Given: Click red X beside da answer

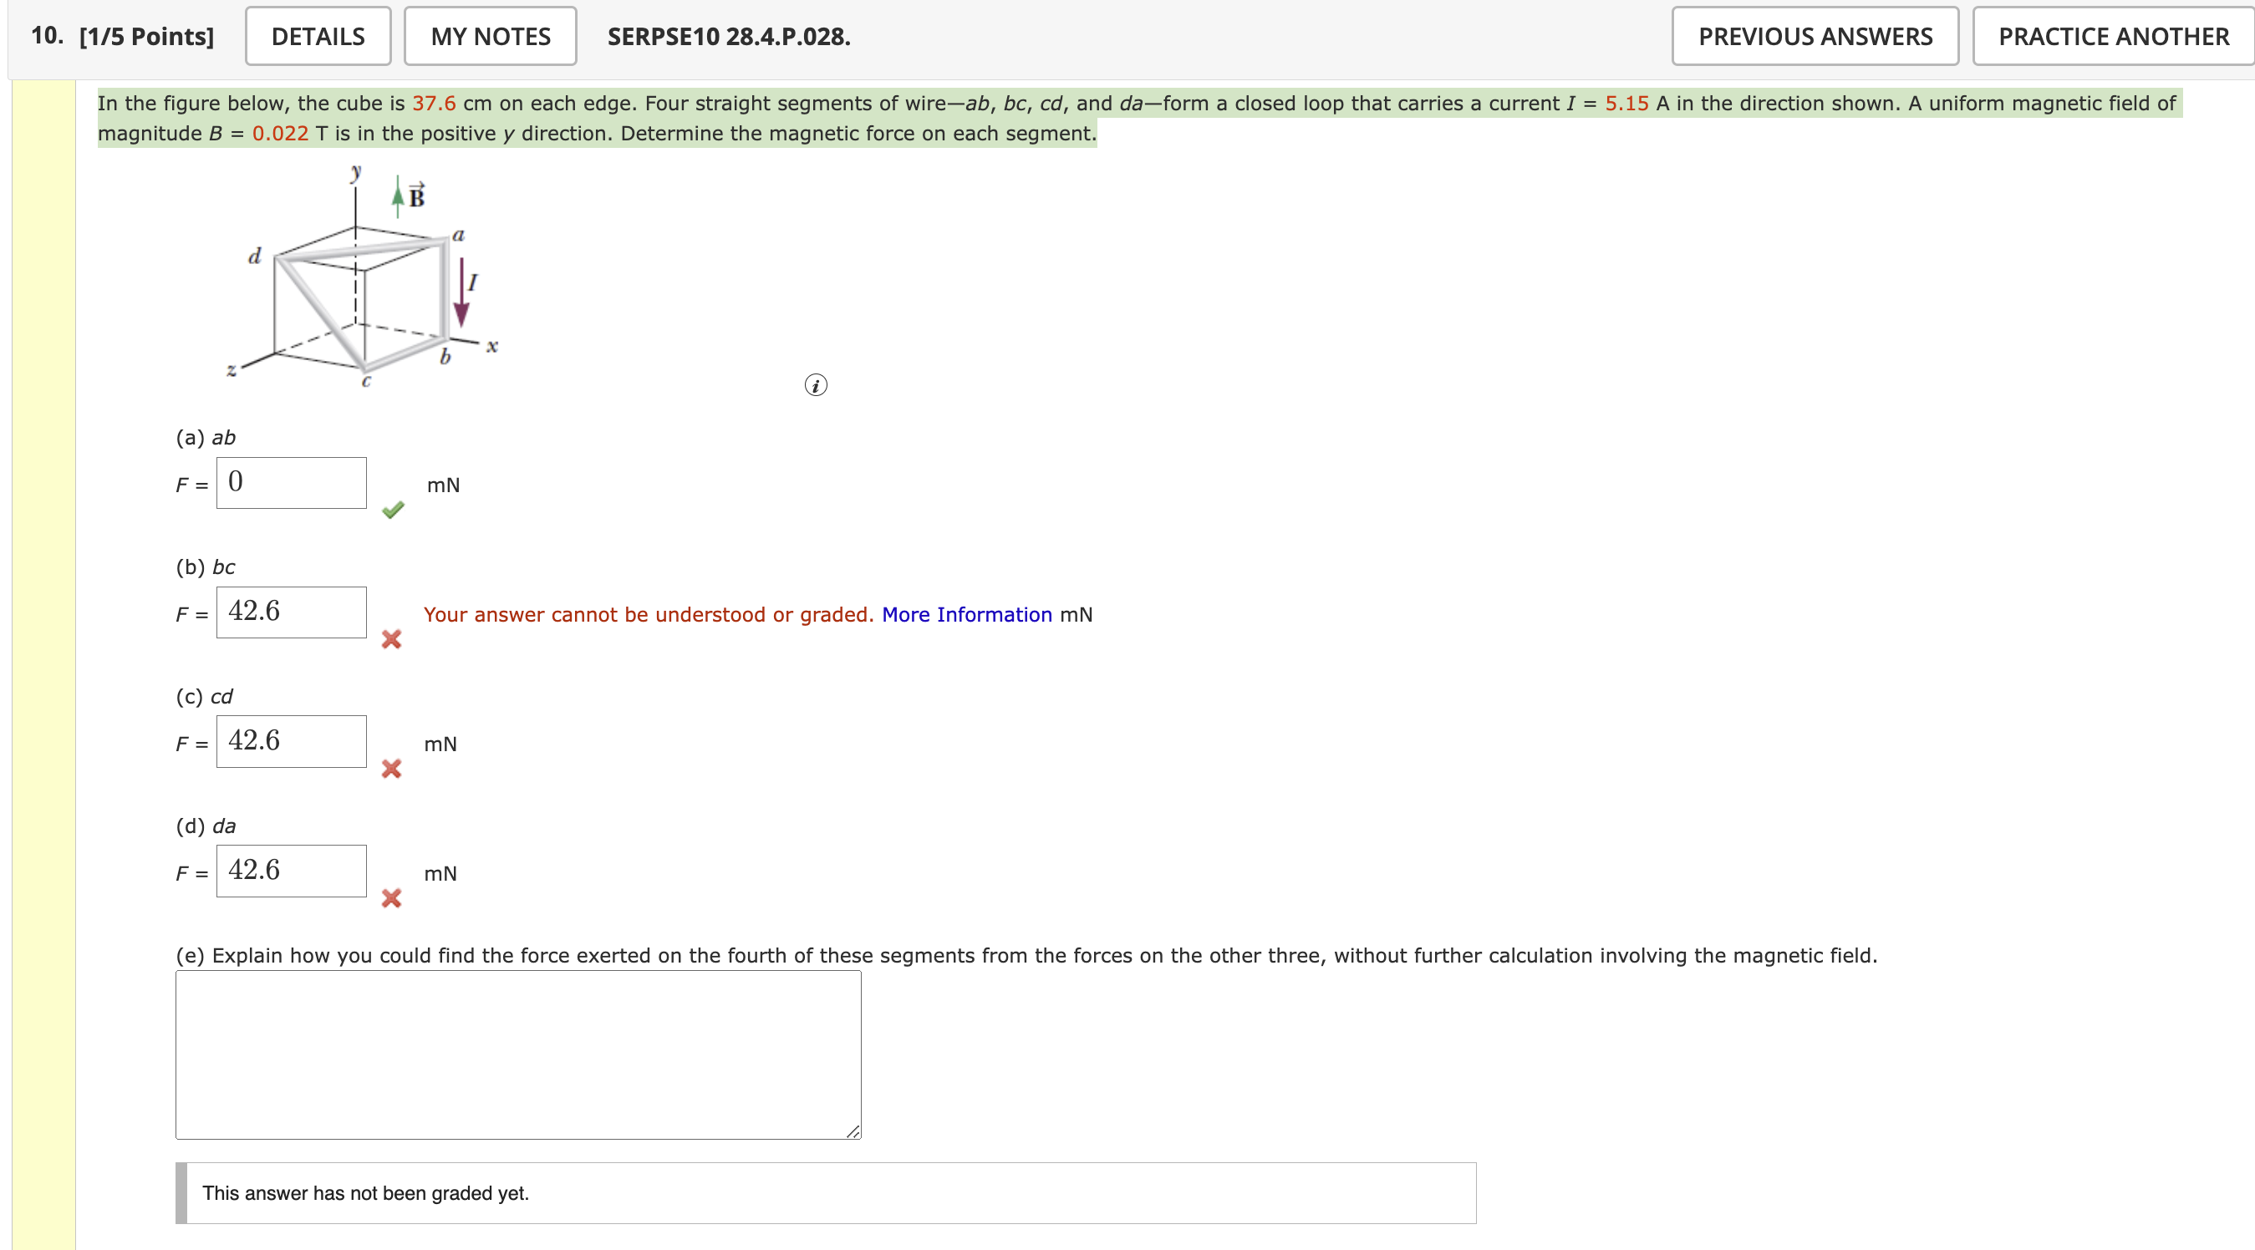Looking at the screenshot, I should tap(391, 898).
